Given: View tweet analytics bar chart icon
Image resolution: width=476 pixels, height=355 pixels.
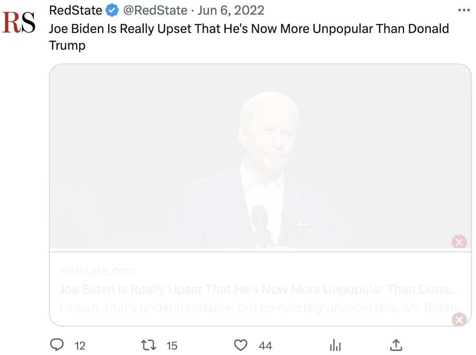Looking at the screenshot, I should pyautogui.click(x=335, y=345).
